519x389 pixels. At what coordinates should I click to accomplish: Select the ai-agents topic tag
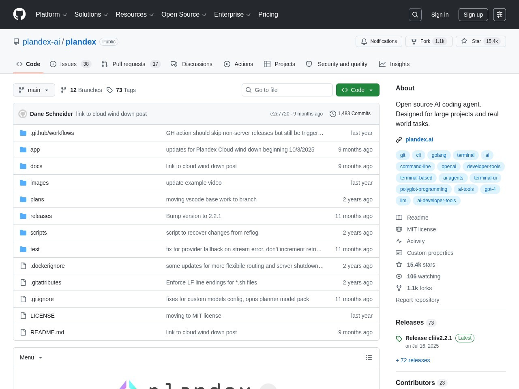pyautogui.click(x=453, y=178)
